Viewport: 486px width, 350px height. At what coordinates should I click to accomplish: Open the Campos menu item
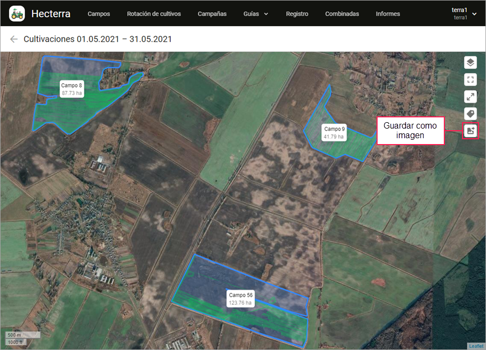click(99, 14)
